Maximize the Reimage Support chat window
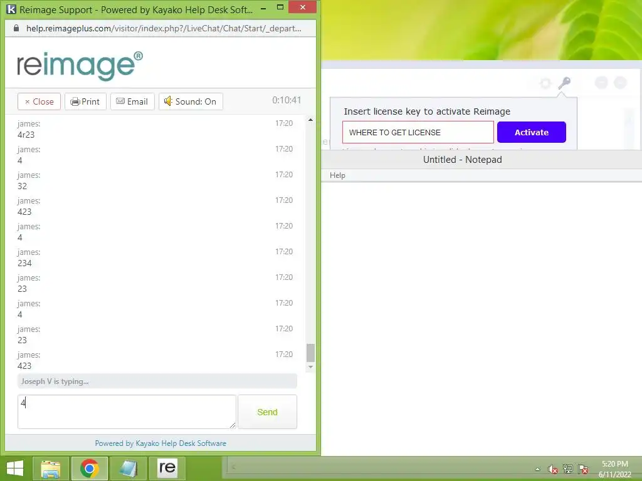The width and height of the screenshot is (642, 481). [x=280, y=7]
